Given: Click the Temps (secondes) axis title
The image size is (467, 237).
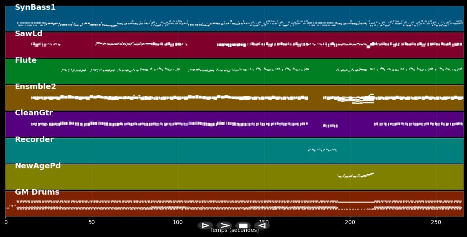Looking at the screenshot, I should [x=234, y=231].
